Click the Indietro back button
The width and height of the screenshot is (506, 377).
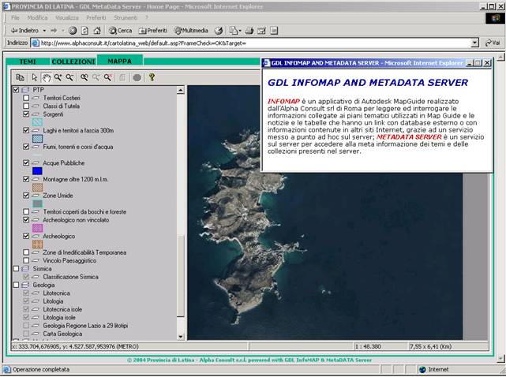pyautogui.click(x=24, y=31)
